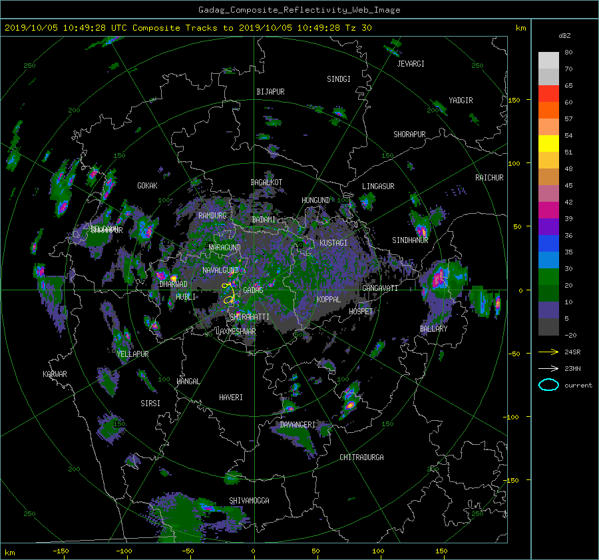Select the light orange swatch between 57 and 54 dBZ
Image resolution: width=599 pixels, height=560 pixels.
(548, 127)
